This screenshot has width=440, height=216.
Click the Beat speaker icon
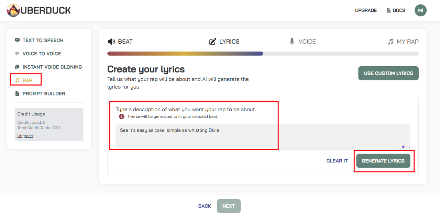pyautogui.click(x=111, y=42)
